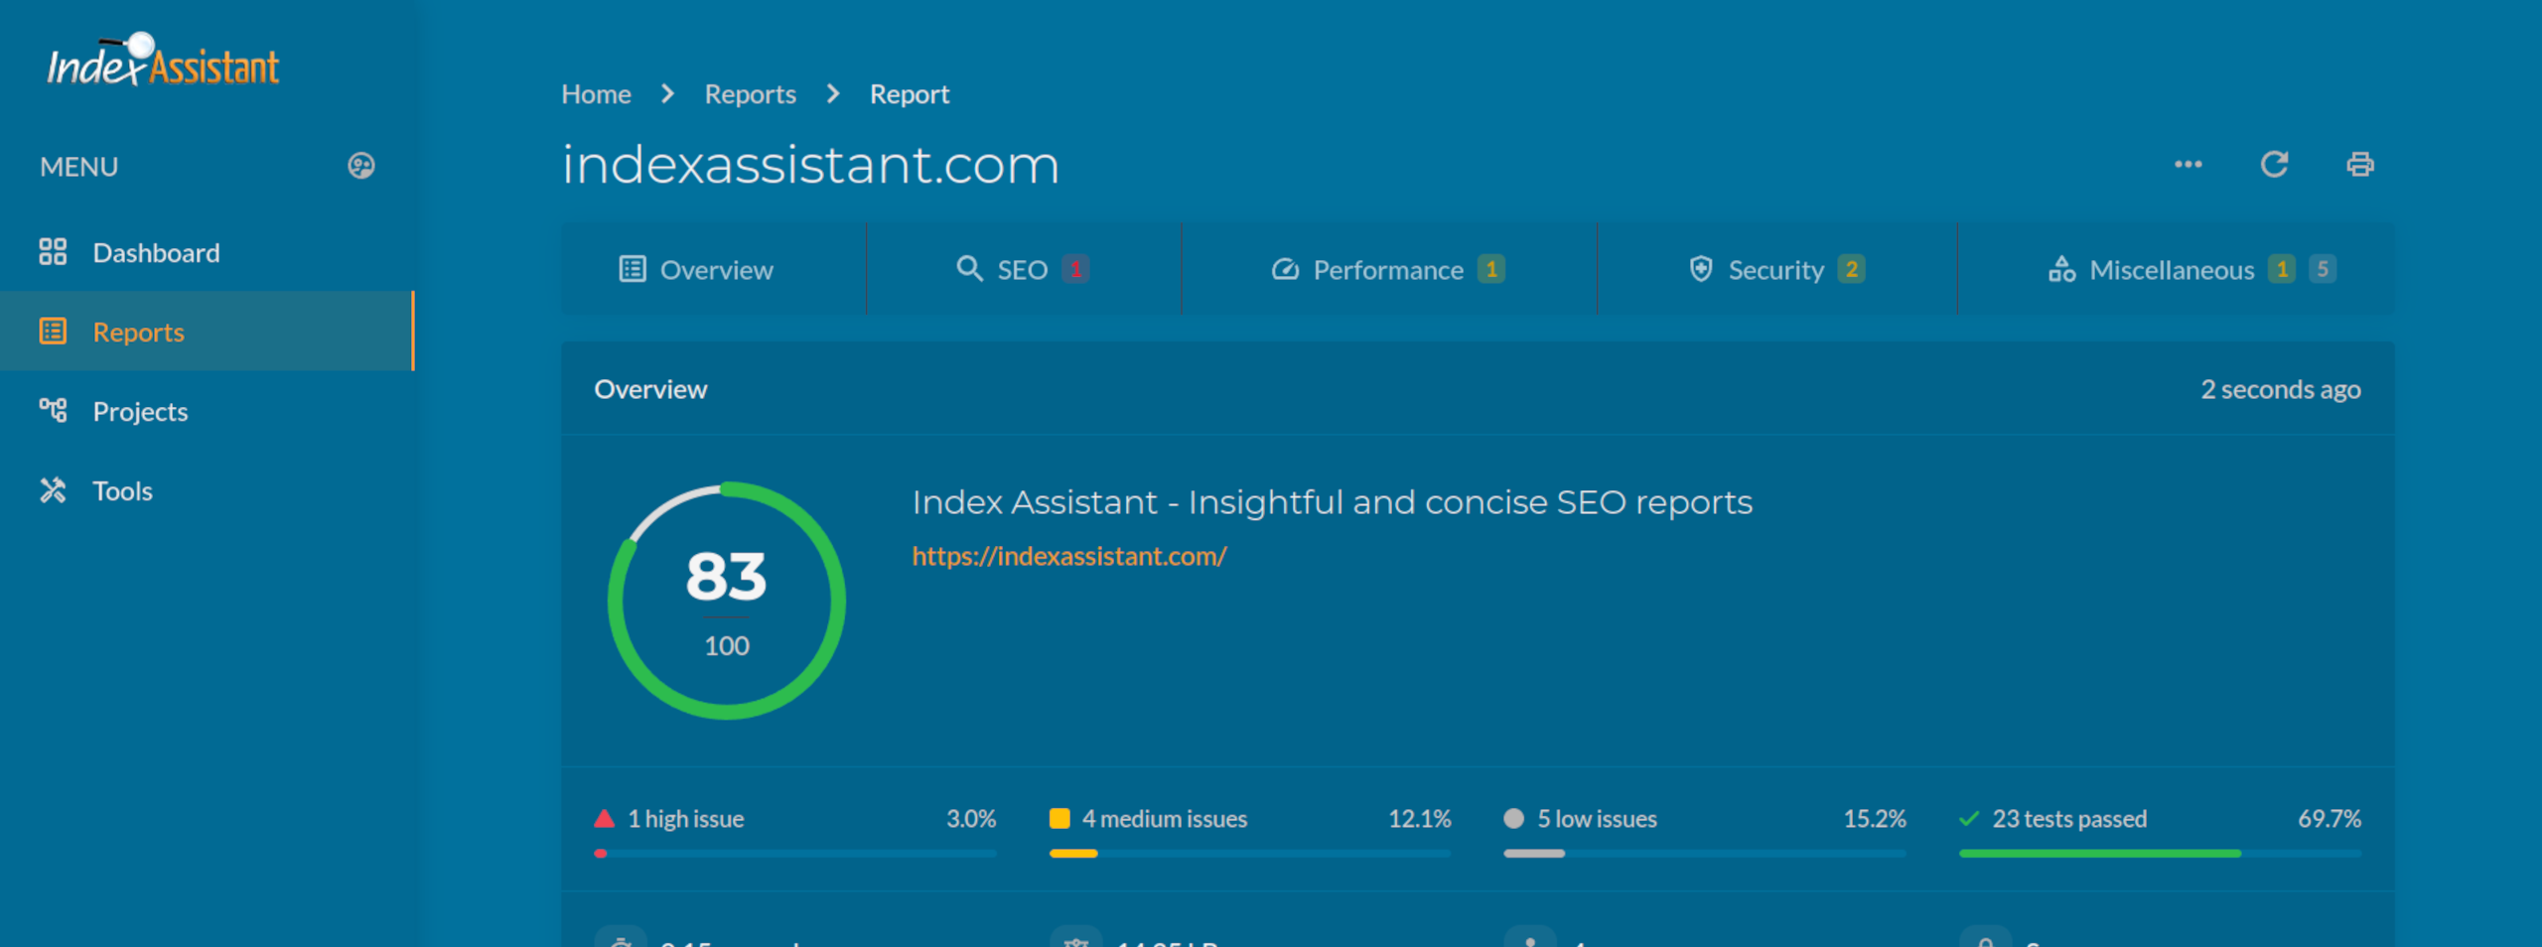Click the '4 medium issues' label
The height and width of the screenshot is (947, 2542).
1165,819
